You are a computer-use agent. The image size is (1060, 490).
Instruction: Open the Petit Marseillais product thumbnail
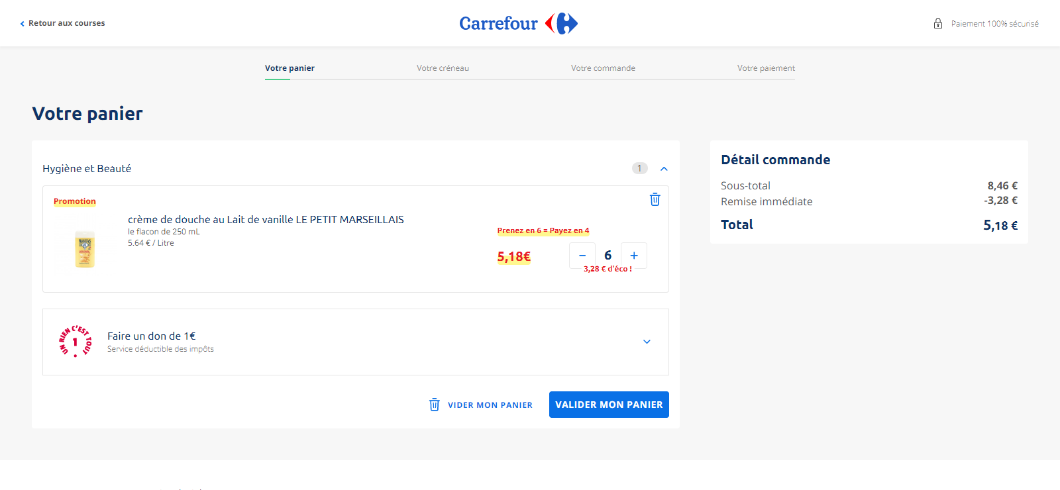coord(85,249)
